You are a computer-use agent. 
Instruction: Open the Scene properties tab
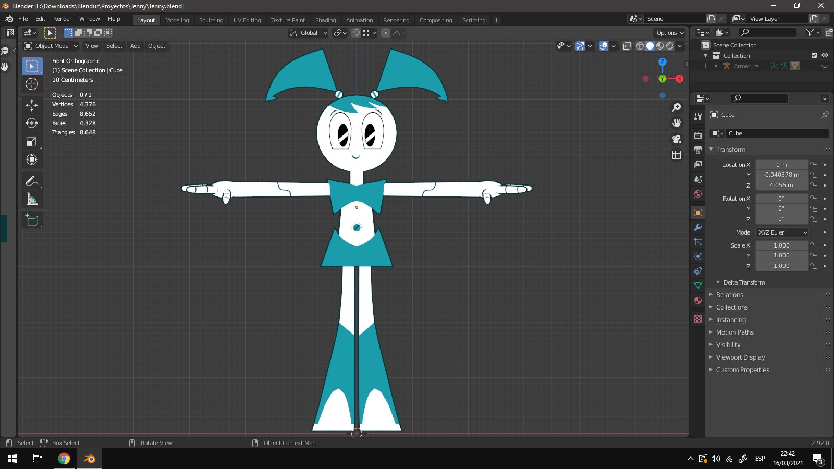pos(698,179)
